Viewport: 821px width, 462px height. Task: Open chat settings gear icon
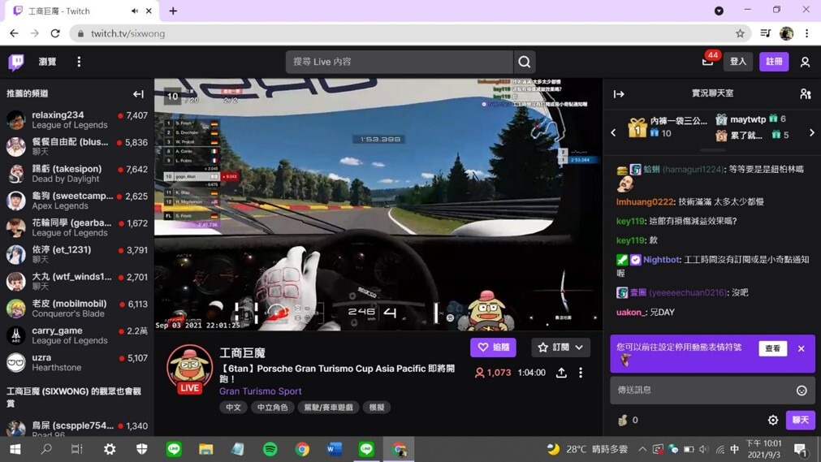pyautogui.click(x=773, y=420)
